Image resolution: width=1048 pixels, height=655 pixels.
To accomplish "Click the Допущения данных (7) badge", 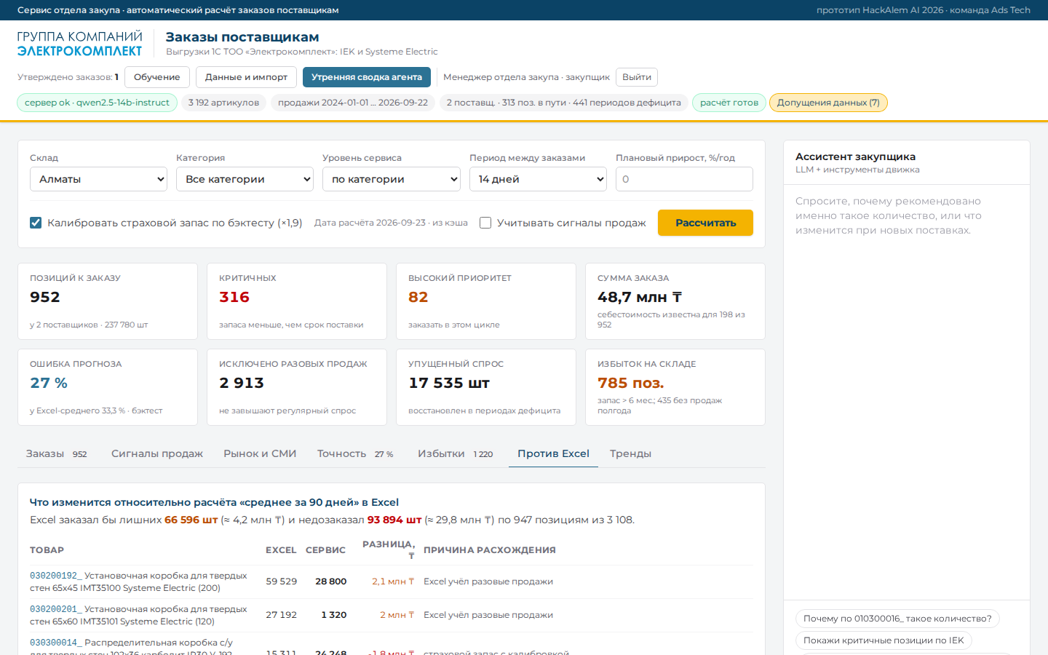I will coord(828,103).
